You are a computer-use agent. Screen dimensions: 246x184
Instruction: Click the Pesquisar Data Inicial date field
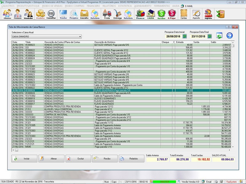coord(173,36)
